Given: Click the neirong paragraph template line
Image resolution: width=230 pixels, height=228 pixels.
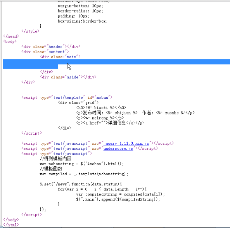Looking at the screenshot, I should tap(100, 118).
